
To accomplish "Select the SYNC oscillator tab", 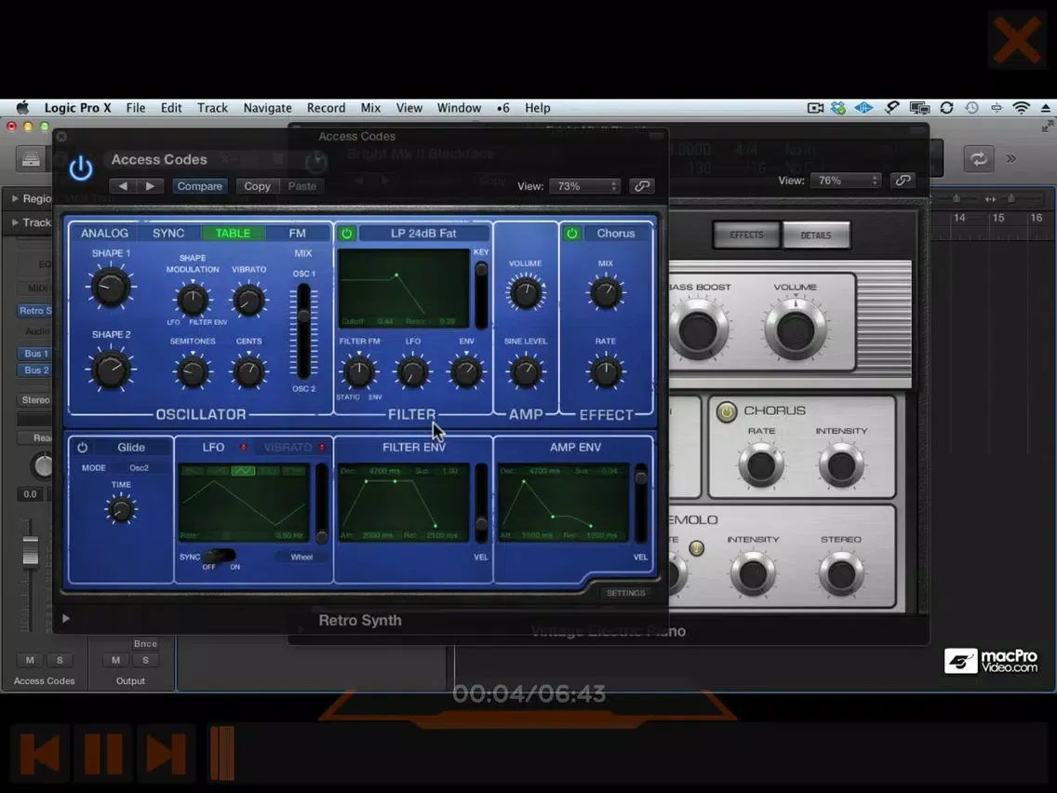I will coord(168,234).
